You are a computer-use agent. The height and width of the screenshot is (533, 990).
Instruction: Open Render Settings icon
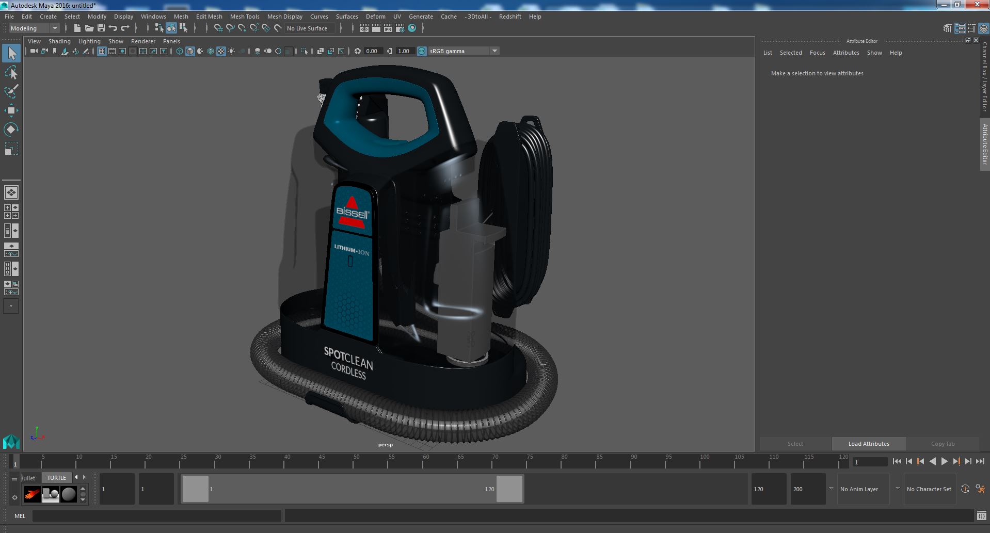tap(400, 28)
